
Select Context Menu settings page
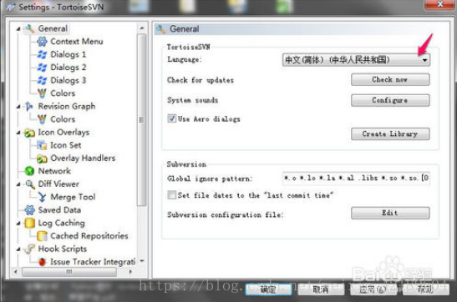point(77,42)
